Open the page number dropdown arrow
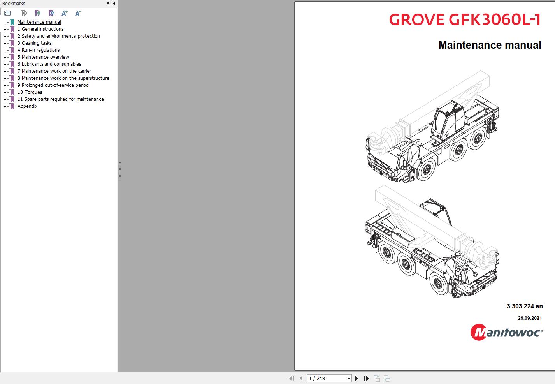 point(348,378)
